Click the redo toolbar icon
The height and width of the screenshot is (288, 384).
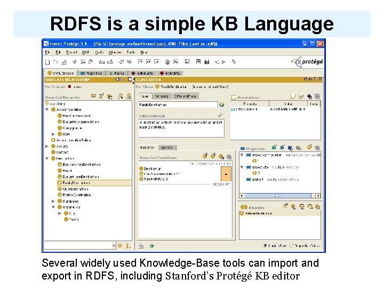[x=129, y=62]
